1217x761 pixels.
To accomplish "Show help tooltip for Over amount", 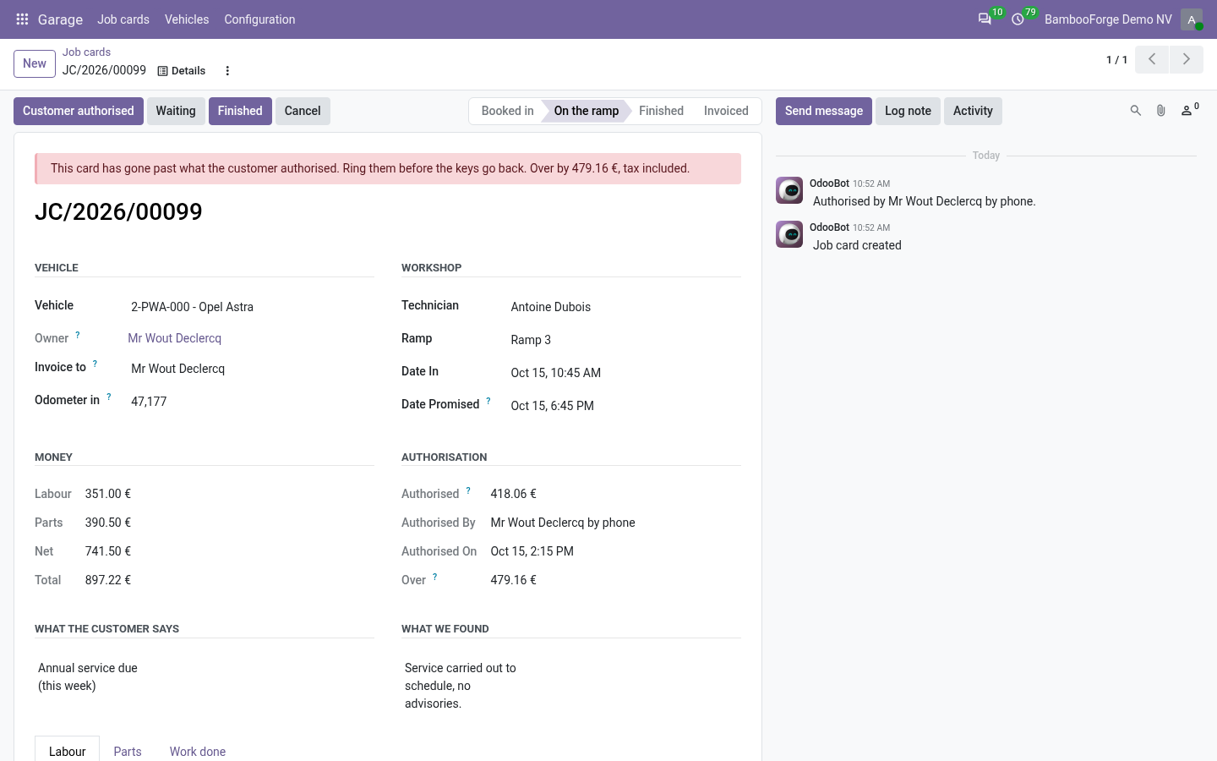I will click(x=435, y=577).
